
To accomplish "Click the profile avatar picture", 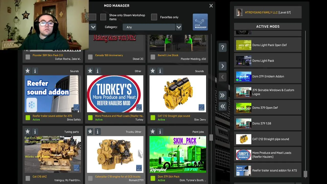I will coord(239,12).
